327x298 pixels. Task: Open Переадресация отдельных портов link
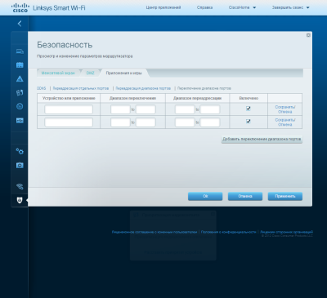click(x=81, y=88)
